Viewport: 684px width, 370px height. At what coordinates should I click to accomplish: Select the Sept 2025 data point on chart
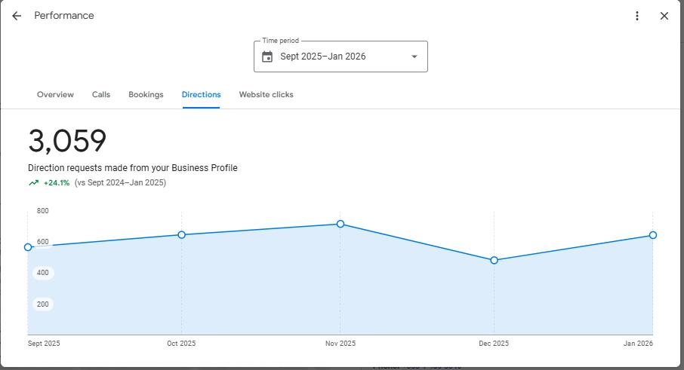(x=28, y=247)
